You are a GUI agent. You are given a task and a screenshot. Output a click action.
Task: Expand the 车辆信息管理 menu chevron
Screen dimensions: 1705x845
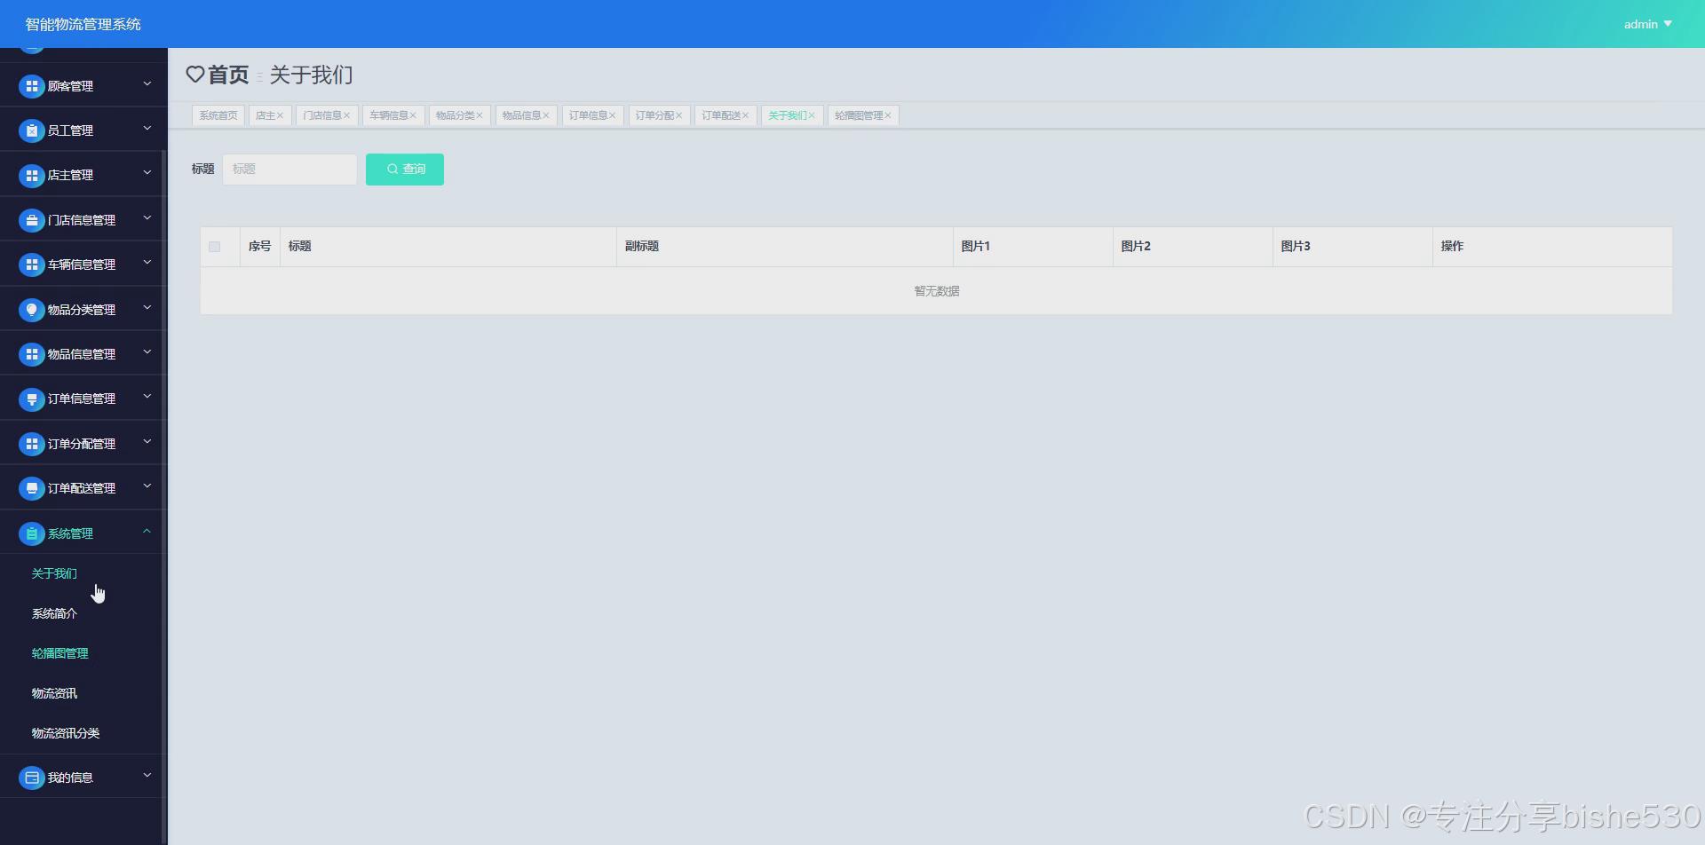pos(147,263)
